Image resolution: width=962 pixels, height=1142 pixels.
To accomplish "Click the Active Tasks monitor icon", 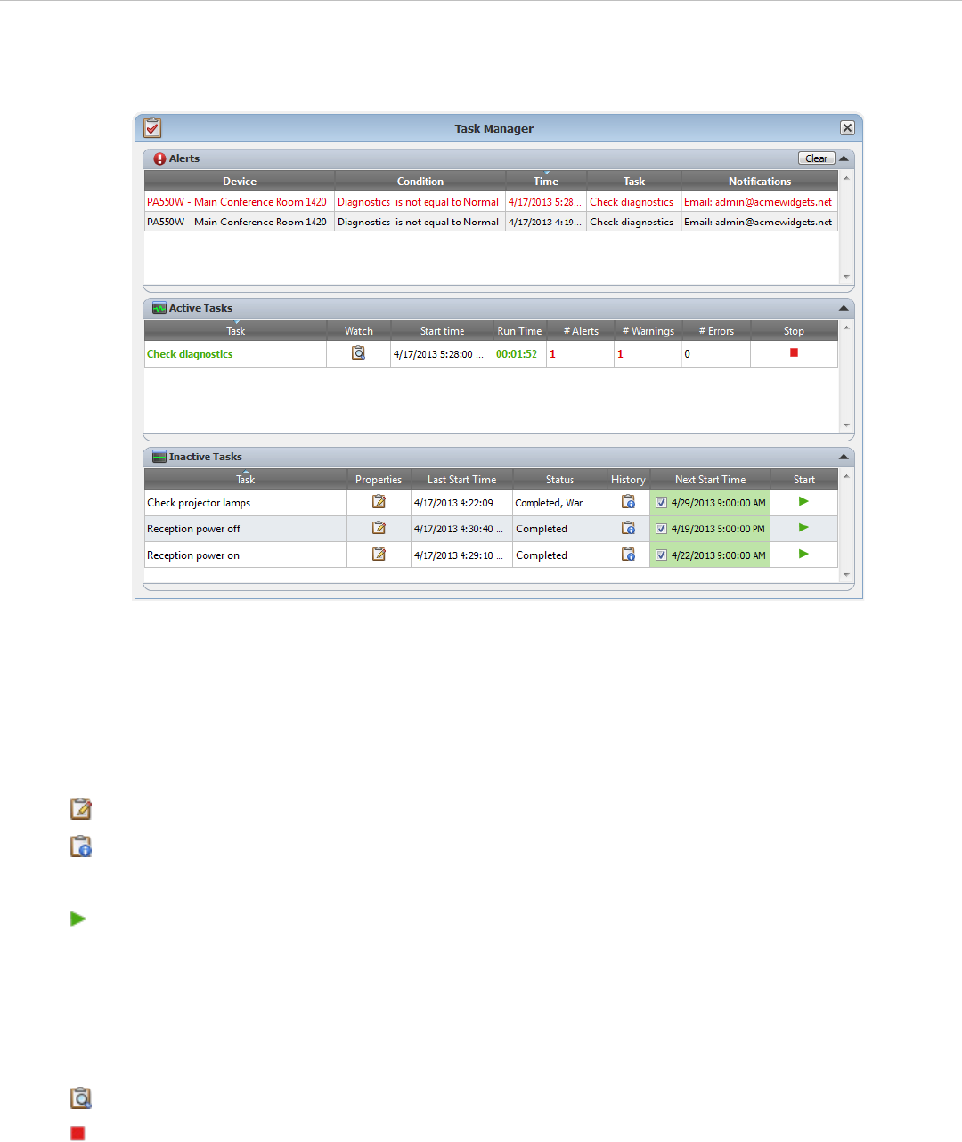I will tap(159, 308).
